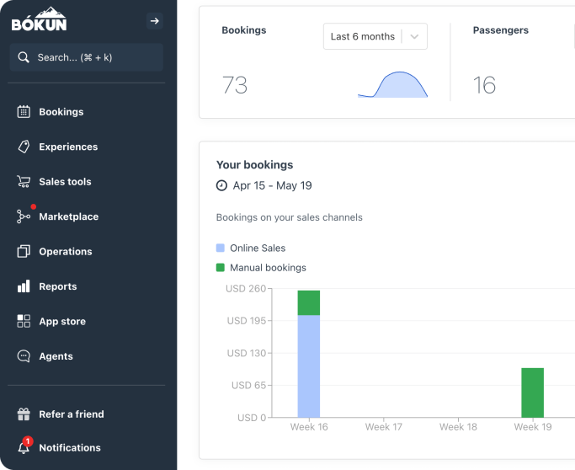This screenshot has height=470, width=575.
Task: Collapse the sidebar with arrow button
Action: (154, 21)
